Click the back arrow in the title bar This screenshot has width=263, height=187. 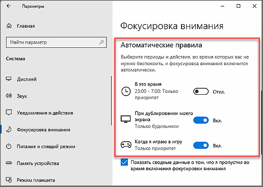click(x=9, y=7)
